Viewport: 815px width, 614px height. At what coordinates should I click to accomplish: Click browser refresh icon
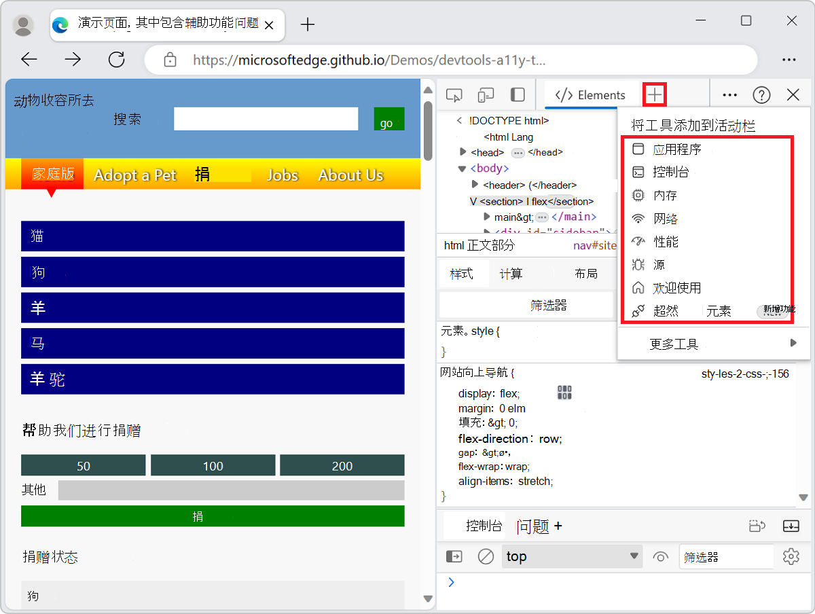(117, 59)
